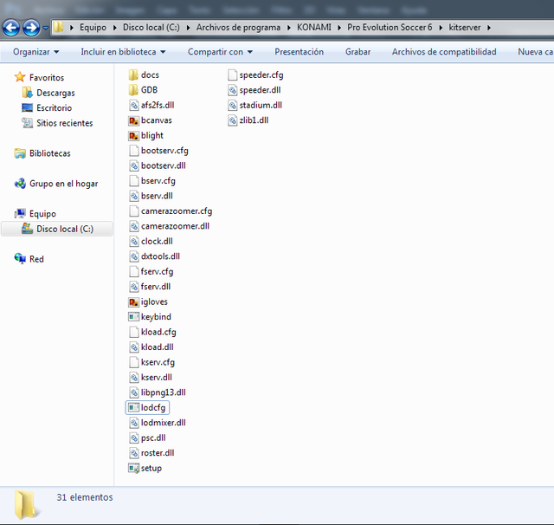Click the kitserver breadcrumb in address bar
Screen dimensions: 554x525
click(x=465, y=28)
